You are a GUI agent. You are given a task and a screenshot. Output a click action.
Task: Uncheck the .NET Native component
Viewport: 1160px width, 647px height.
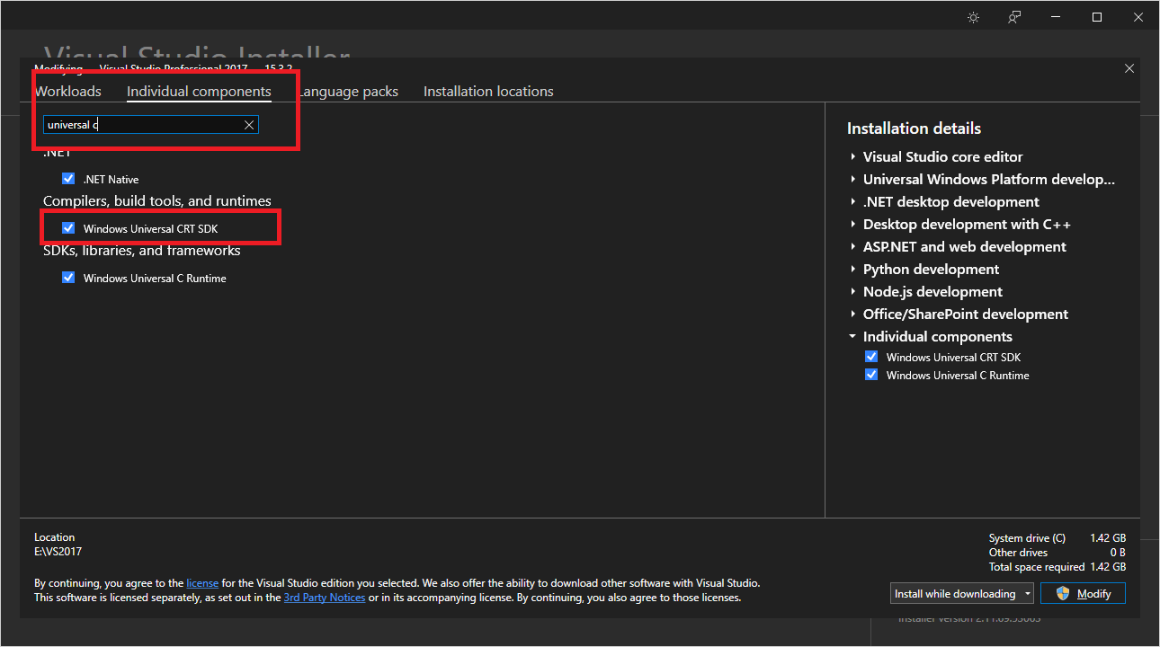68,178
